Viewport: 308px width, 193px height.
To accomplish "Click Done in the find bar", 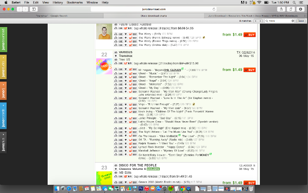I will pyautogui.click(x=301, y=21).
